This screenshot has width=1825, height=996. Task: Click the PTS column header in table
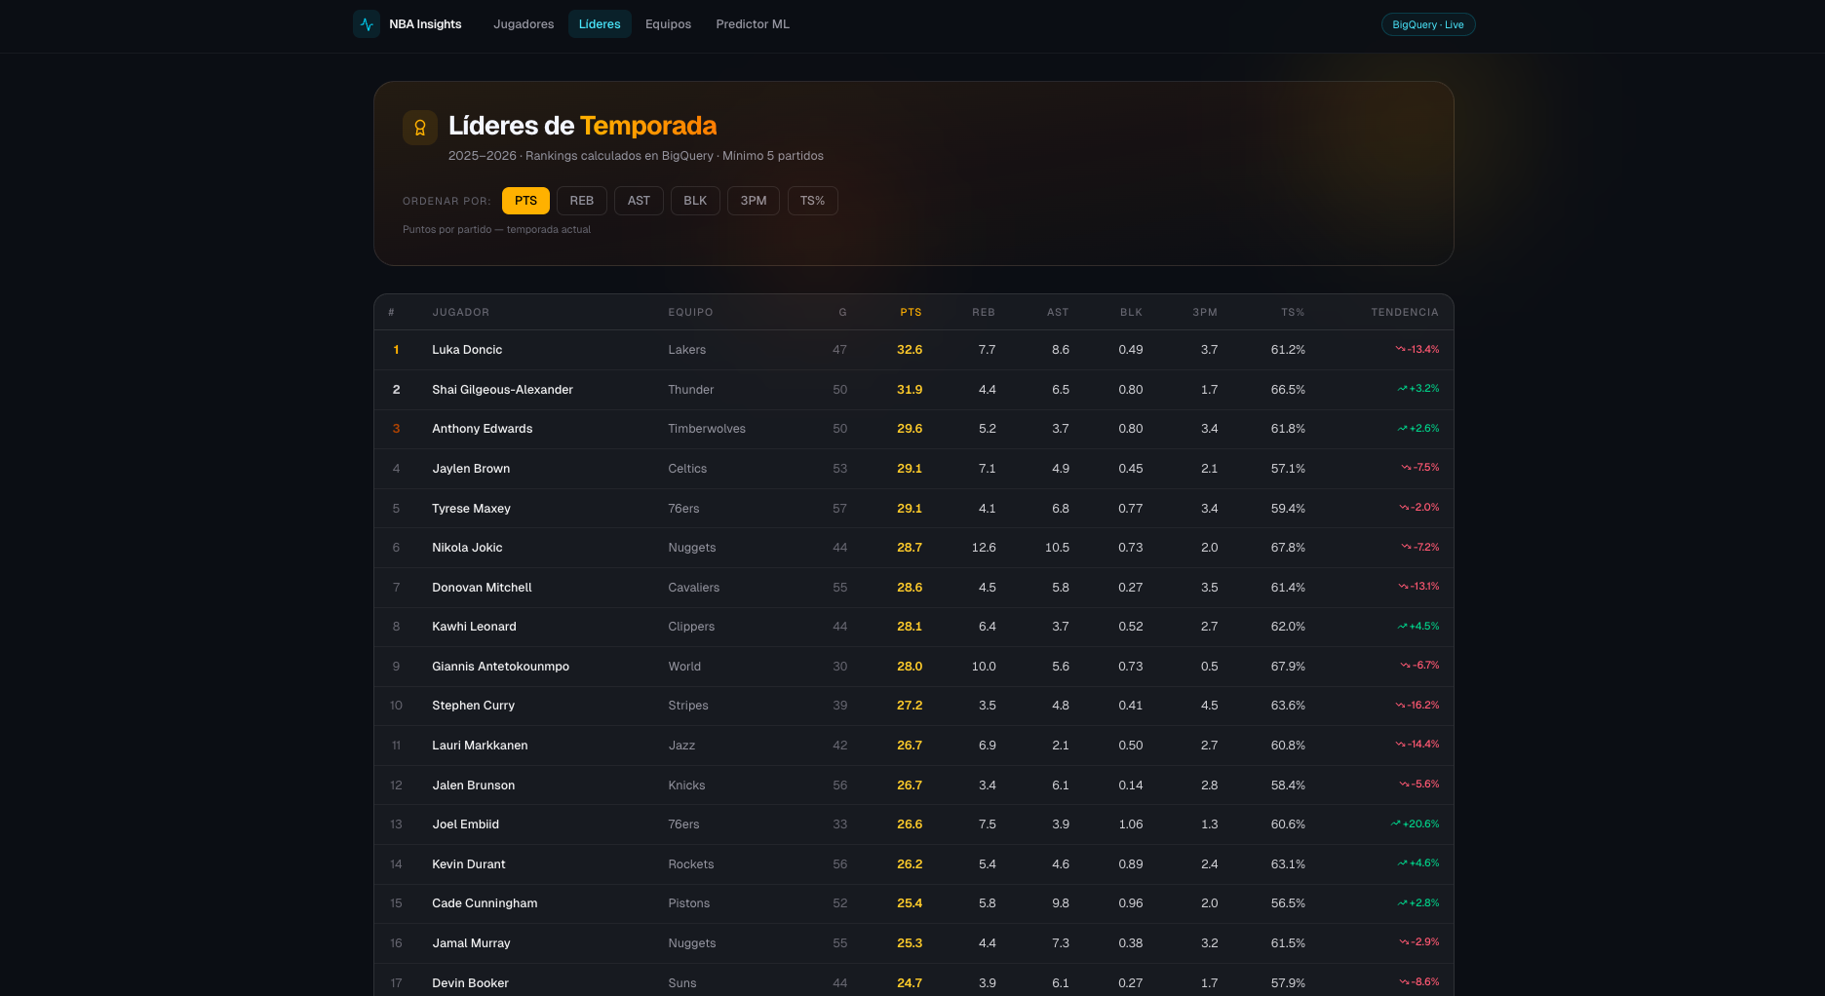tap(911, 313)
